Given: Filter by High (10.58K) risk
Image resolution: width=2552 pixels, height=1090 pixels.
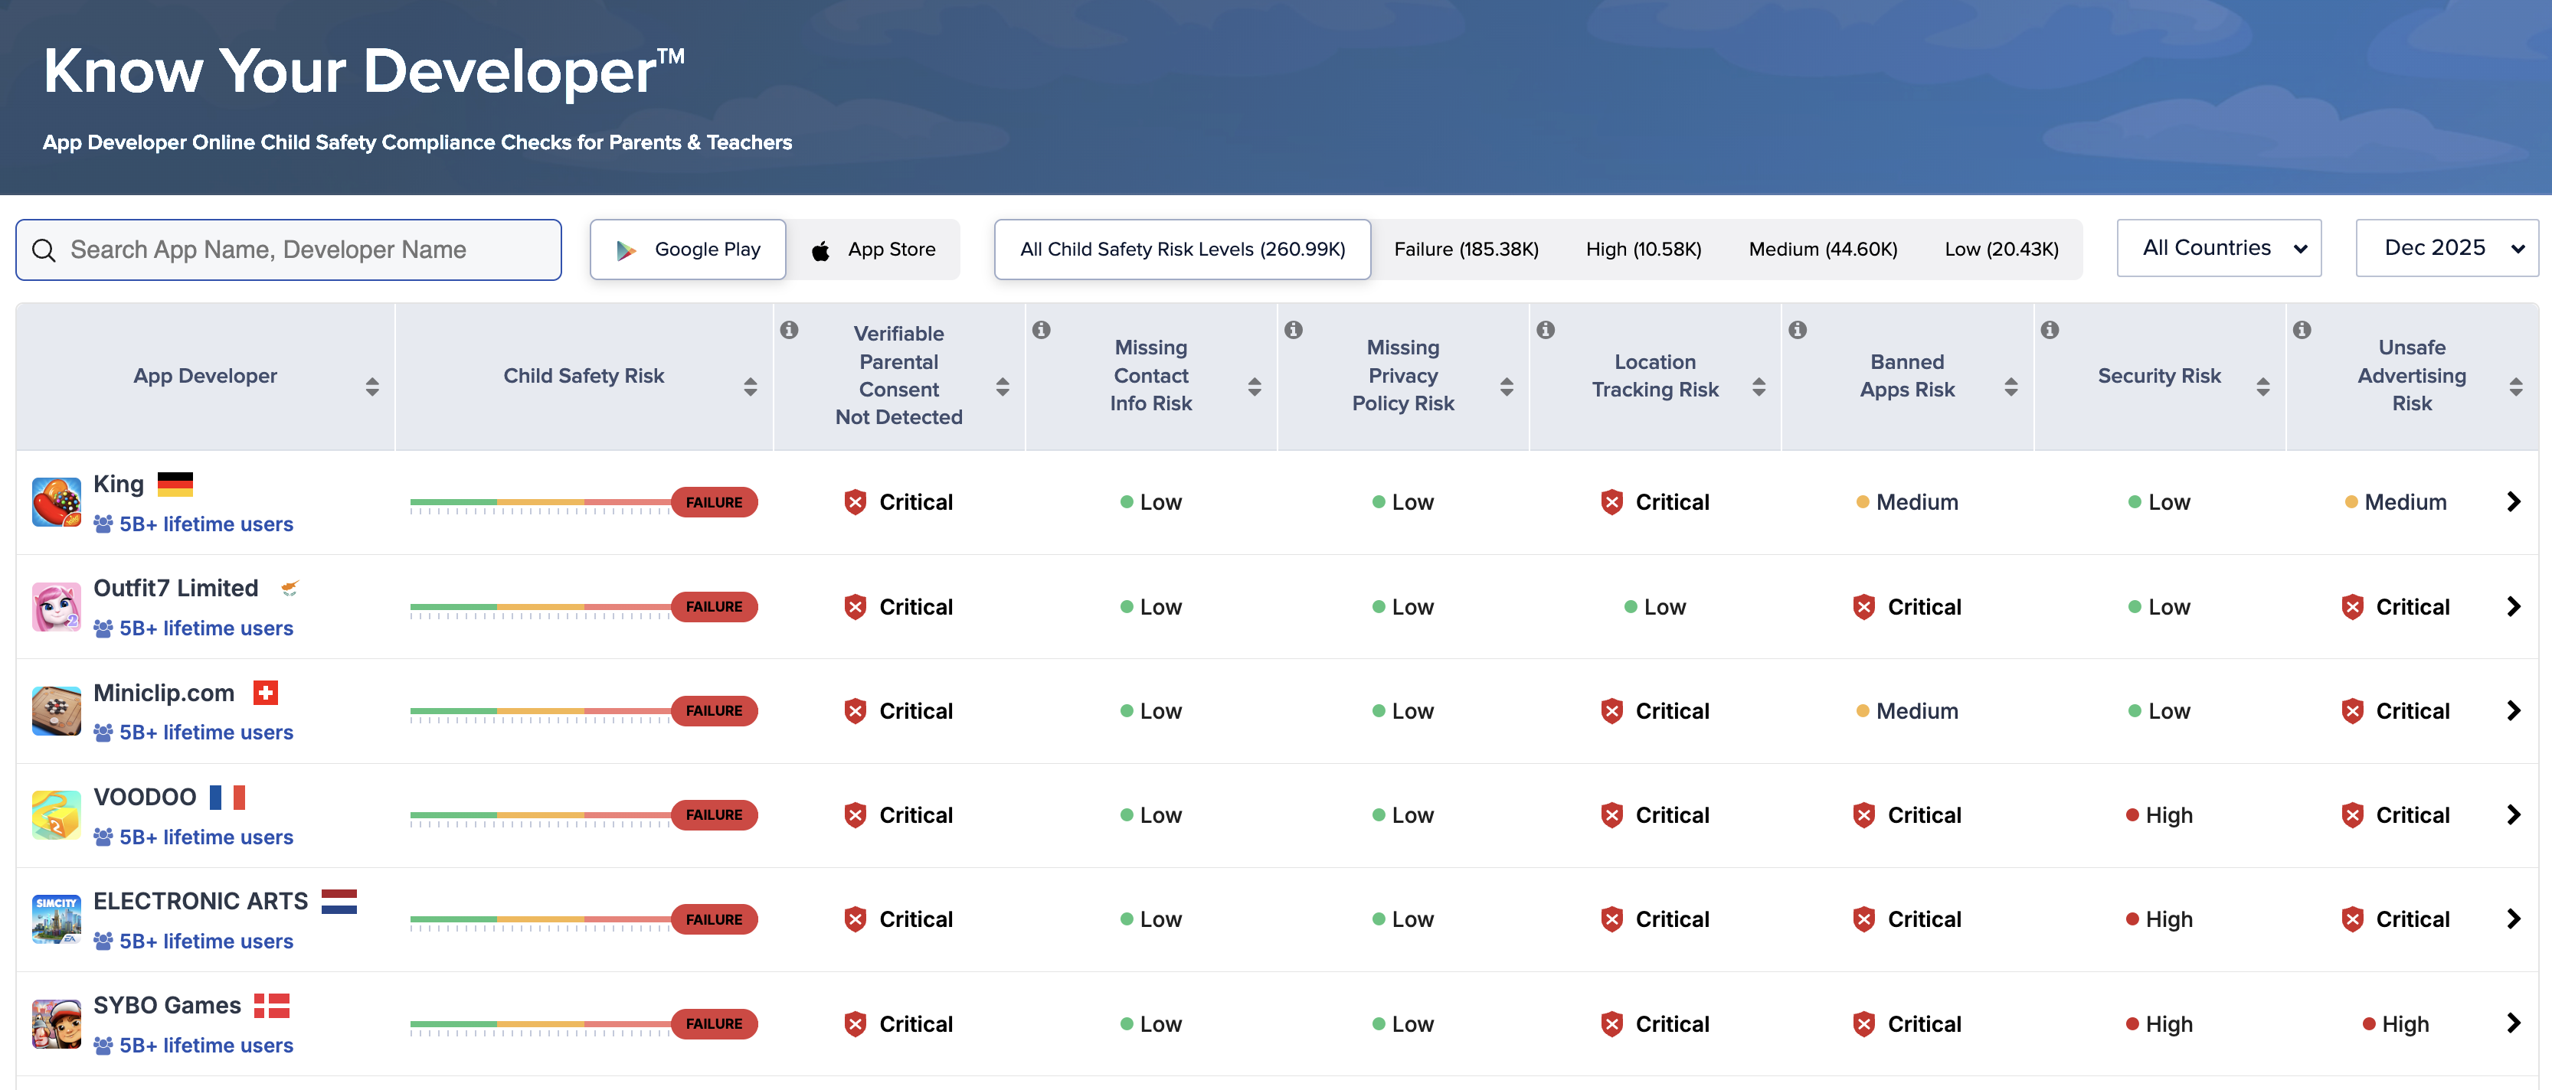Looking at the screenshot, I should pos(1644,250).
